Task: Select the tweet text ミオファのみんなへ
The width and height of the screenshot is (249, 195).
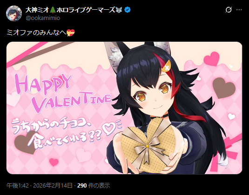Action: click(36, 33)
